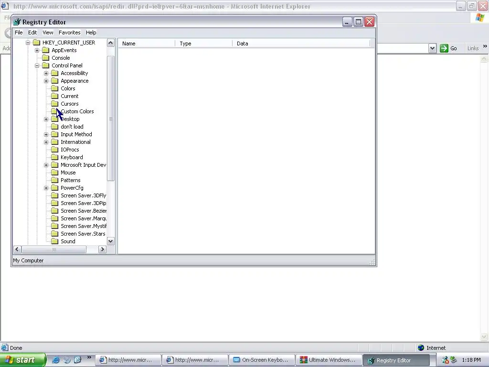This screenshot has height=367, width=489.
Task: Collapse the Control Panel key
Action: coord(37,65)
